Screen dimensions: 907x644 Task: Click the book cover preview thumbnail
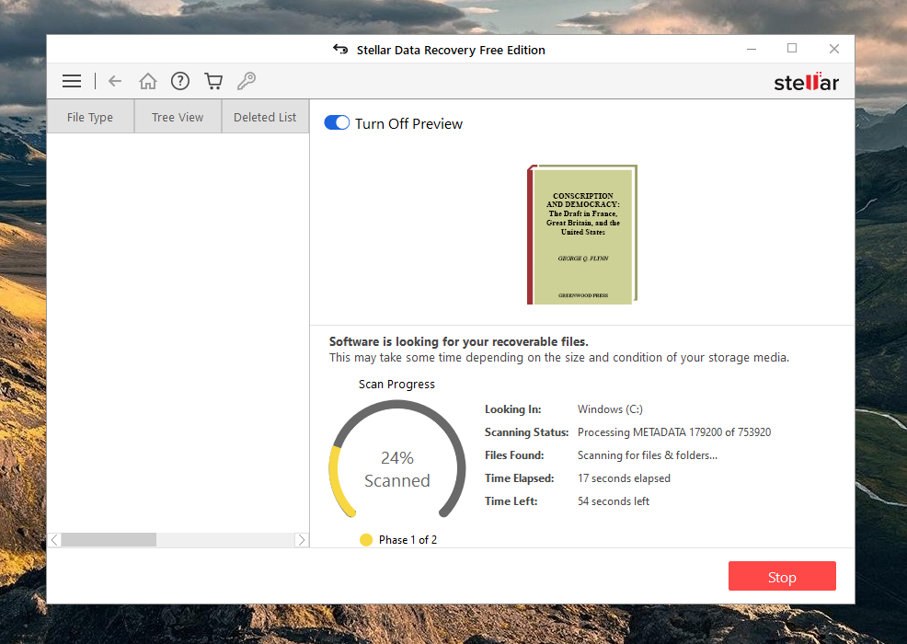pyautogui.click(x=582, y=235)
